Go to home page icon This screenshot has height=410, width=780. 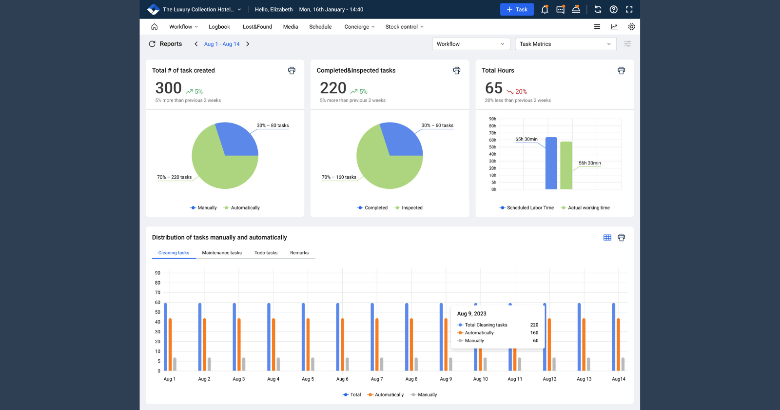pyautogui.click(x=155, y=27)
